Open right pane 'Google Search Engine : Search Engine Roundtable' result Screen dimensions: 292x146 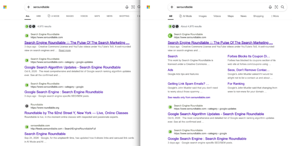pyautogui.click(x=207, y=138)
